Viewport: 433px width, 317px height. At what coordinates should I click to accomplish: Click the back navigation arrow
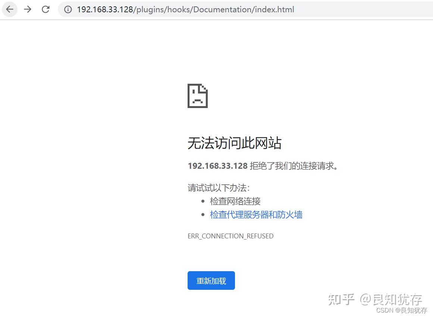pyautogui.click(x=9, y=9)
